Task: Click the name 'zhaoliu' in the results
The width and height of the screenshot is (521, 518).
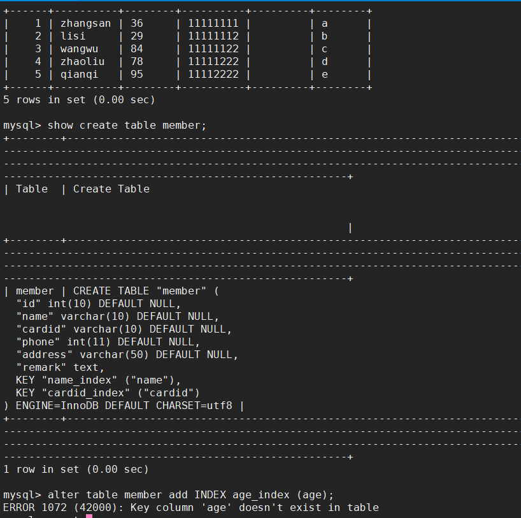Action: pyautogui.click(x=82, y=62)
